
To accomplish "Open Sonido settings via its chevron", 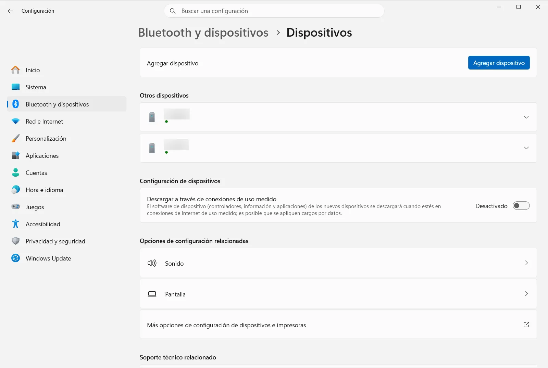I will click(x=526, y=263).
